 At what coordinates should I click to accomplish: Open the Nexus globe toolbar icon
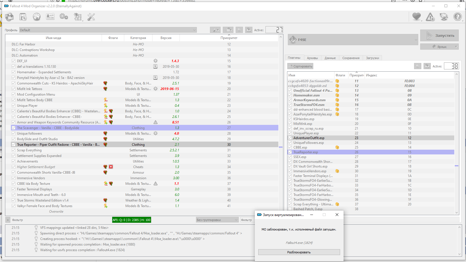coord(37,17)
